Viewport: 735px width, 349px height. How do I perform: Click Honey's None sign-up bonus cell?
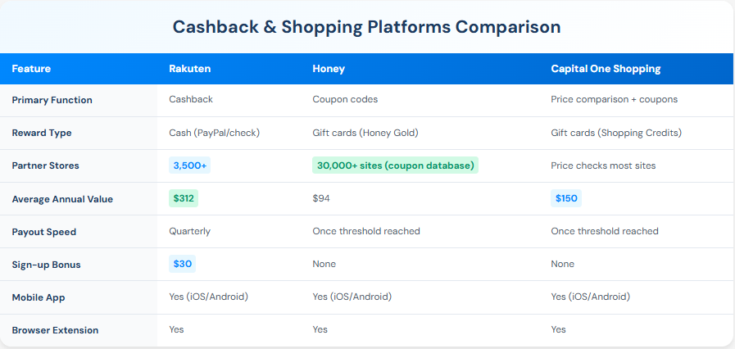(324, 265)
